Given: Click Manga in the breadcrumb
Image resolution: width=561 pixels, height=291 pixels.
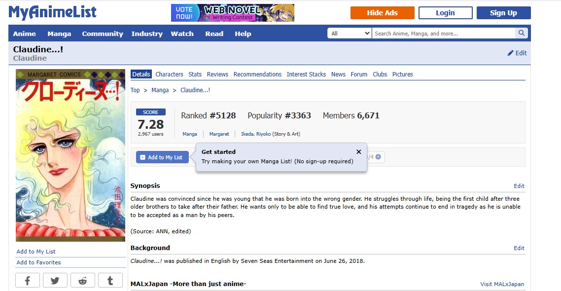Looking at the screenshot, I should click(160, 90).
